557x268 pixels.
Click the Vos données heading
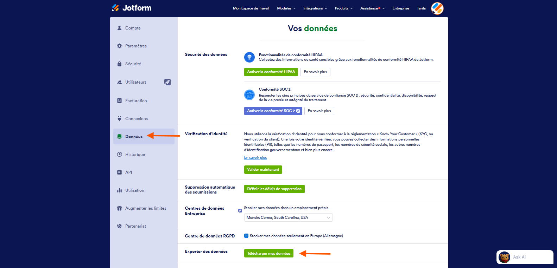(x=312, y=28)
